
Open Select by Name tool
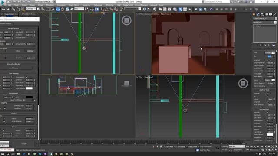click(43, 9)
